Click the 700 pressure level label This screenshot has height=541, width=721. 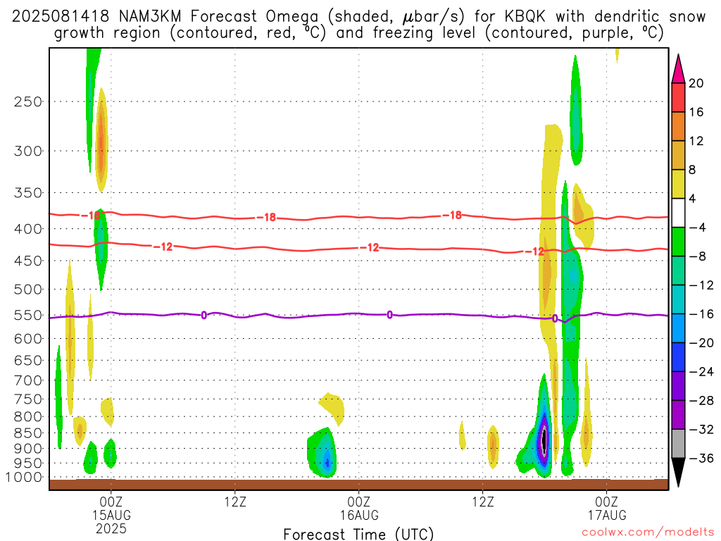click(28, 380)
